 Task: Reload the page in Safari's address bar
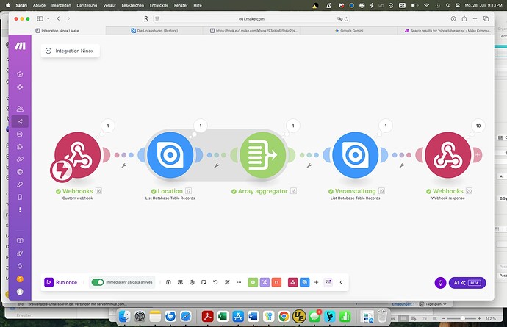tap(346, 19)
